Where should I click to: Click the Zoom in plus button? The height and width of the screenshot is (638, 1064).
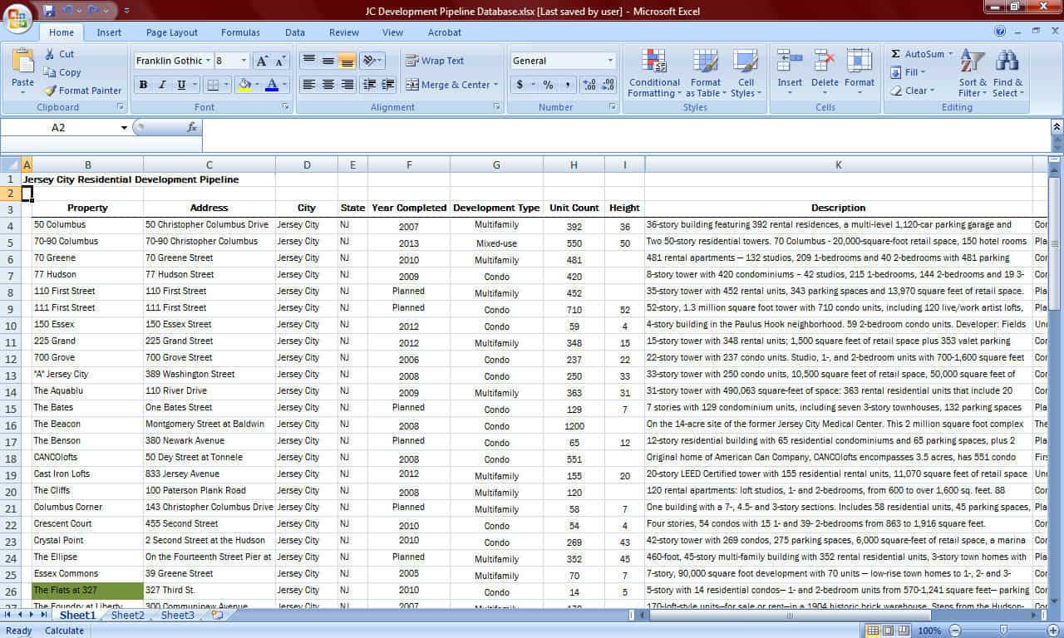click(1055, 631)
